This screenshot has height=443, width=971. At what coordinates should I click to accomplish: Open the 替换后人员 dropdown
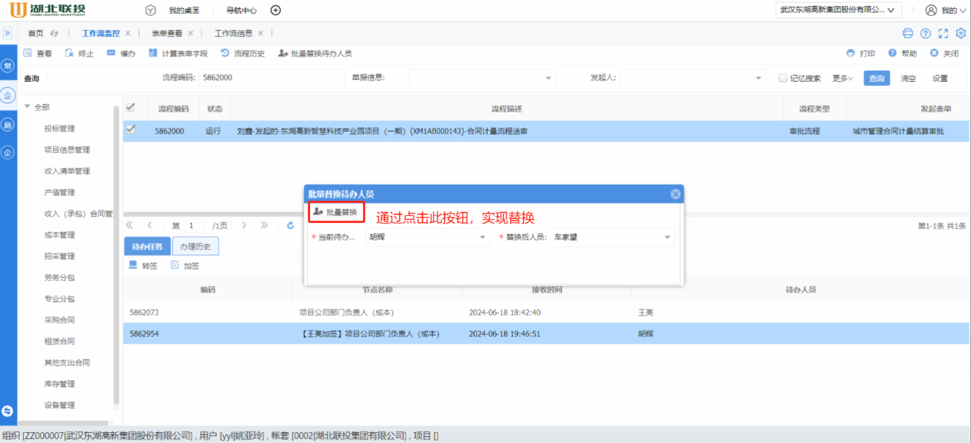pos(667,238)
